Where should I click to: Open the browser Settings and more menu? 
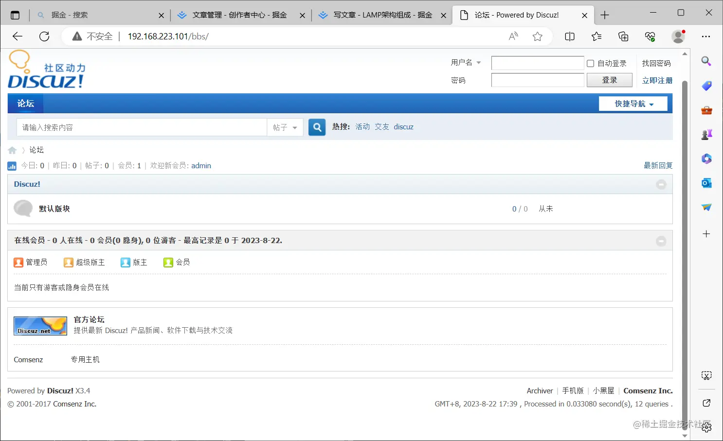click(706, 36)
